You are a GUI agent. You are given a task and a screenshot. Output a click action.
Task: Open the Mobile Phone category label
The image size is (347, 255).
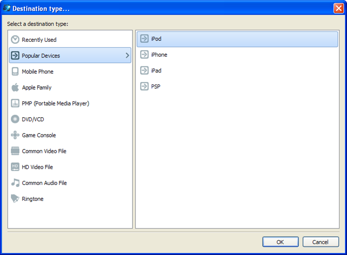(x=38, y=72)
